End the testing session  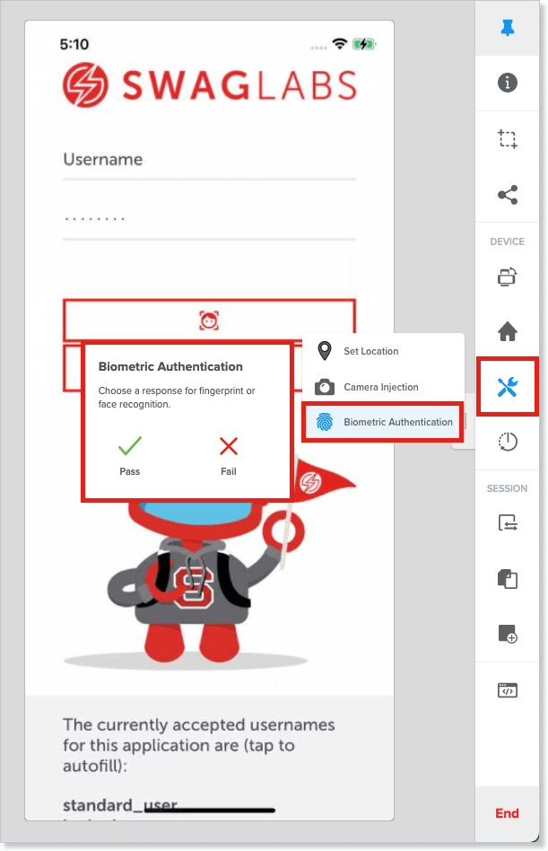(508, 813)
